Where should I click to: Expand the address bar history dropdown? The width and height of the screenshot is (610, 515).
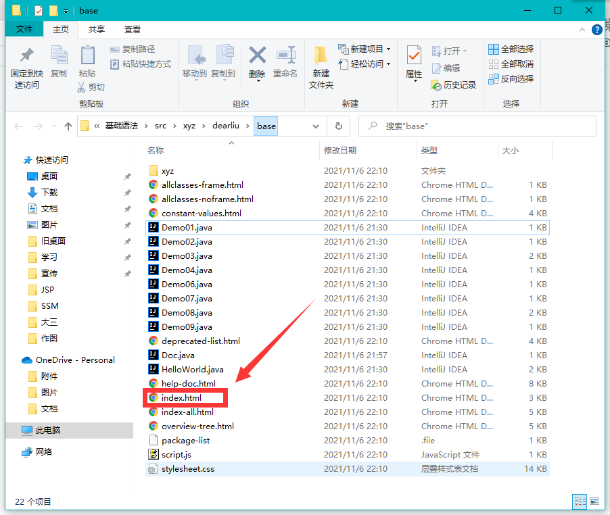coord(316,126)
